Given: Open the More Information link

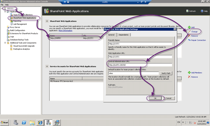Looking at the screenshot, I should (65, 30).
